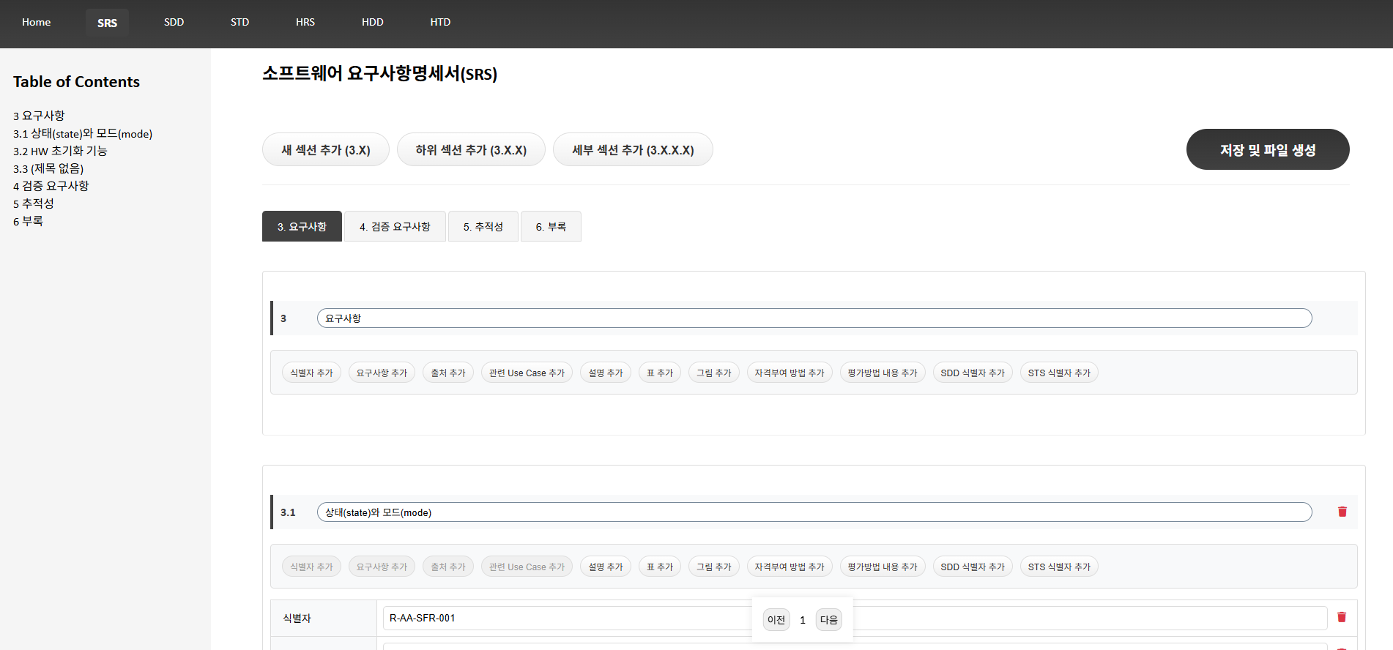Click greyed '요구사항 추가' in section 3.1
1393x650 pixels.
coord(382,567)
